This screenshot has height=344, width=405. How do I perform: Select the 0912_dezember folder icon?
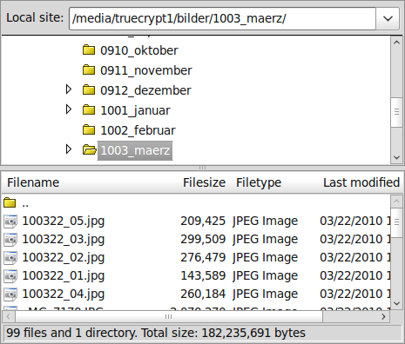click(89, 89)
